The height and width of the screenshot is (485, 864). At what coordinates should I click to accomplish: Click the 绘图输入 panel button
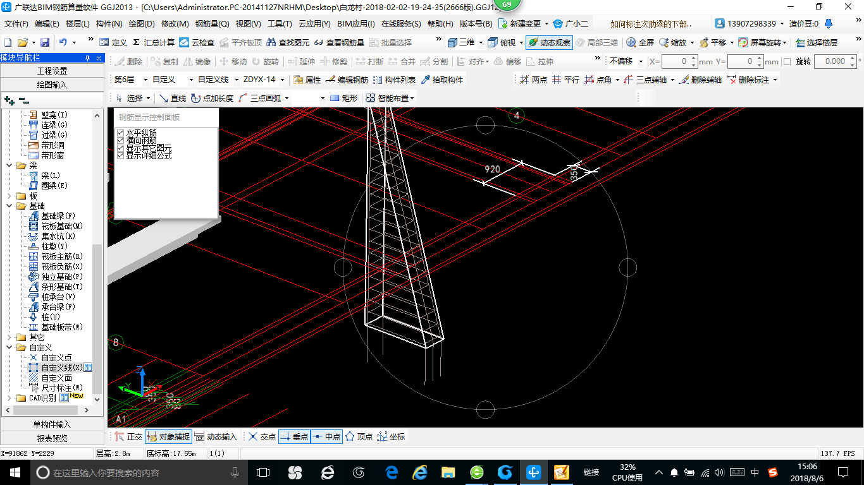click(x=52, y=84)
